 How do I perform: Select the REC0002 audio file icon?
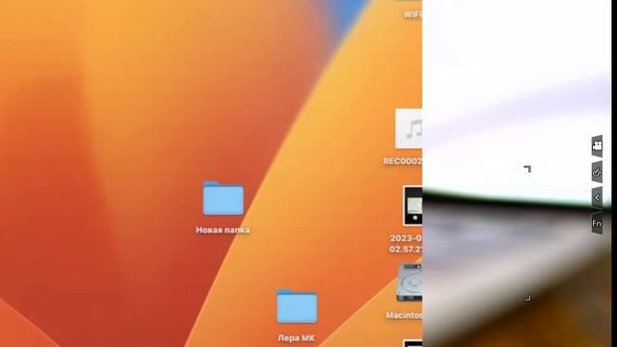(x=409, y=129)
